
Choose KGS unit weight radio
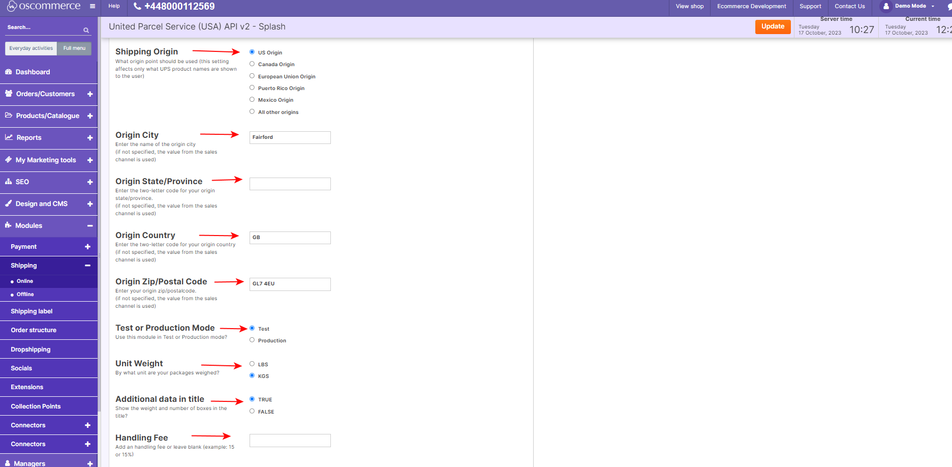252,375
